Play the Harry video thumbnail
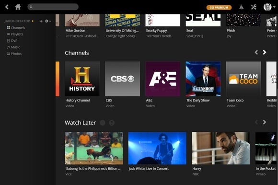The image size is (278, 185). point(221,148)
